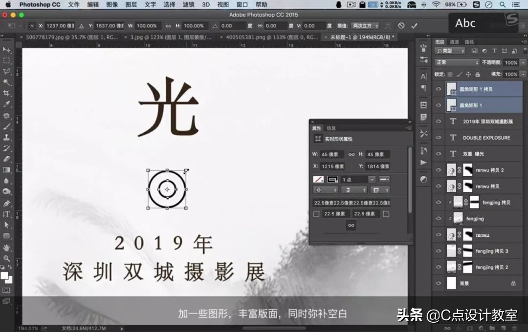This screenshot has width=528, height=332.
Task: Hide the DOUBLE EXPLOSURE text layer
Action: click(x=439, y=138)
